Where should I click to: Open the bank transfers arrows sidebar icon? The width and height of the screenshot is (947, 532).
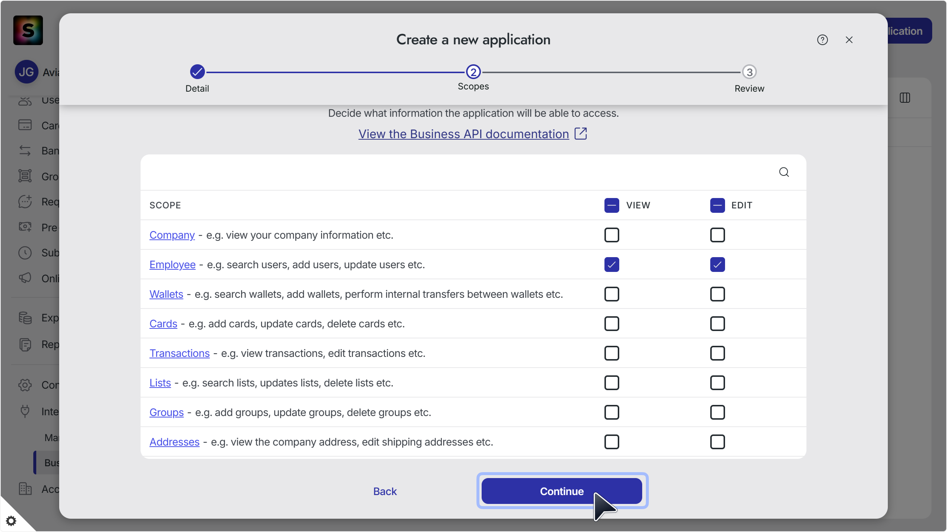click(25, 151)
